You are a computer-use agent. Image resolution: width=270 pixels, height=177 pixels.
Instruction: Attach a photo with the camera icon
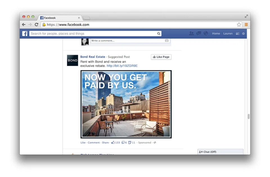(166, 40)
